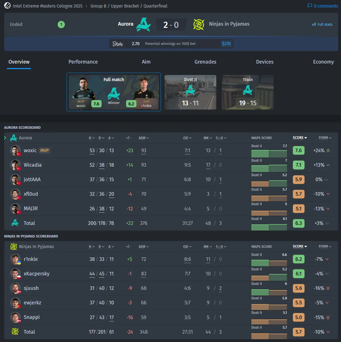The image size is (341, 342).
Task: Sort Aurora scoreboard by ADR column
Action: pos(144,138)
